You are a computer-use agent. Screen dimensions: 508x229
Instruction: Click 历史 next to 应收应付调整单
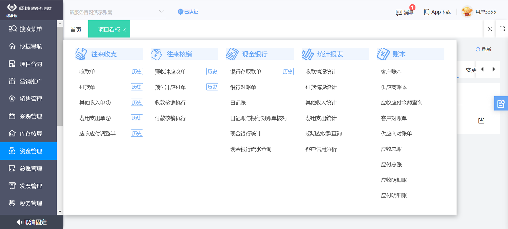[x=137, y=133]
